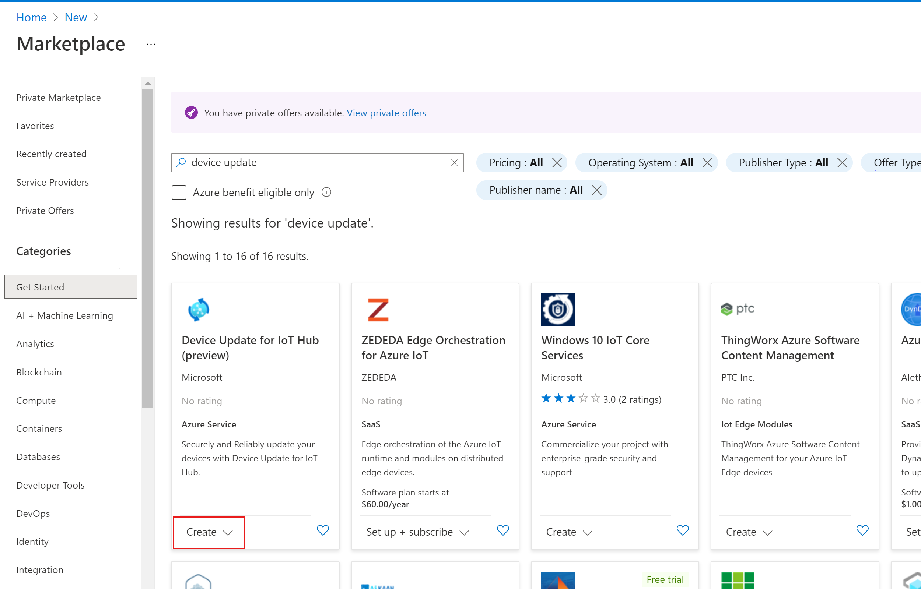Screen dimensions: 921x589
Task: Expand Set up + subscribe dropdown
Action: (417, 532)
